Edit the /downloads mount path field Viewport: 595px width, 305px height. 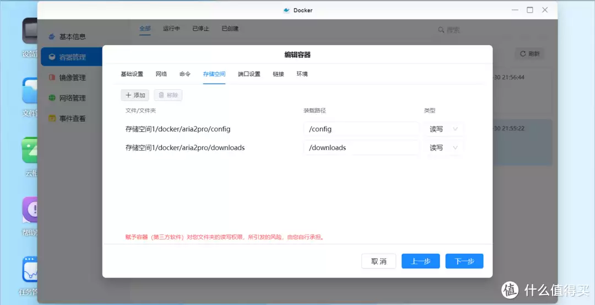coord(361,148)
